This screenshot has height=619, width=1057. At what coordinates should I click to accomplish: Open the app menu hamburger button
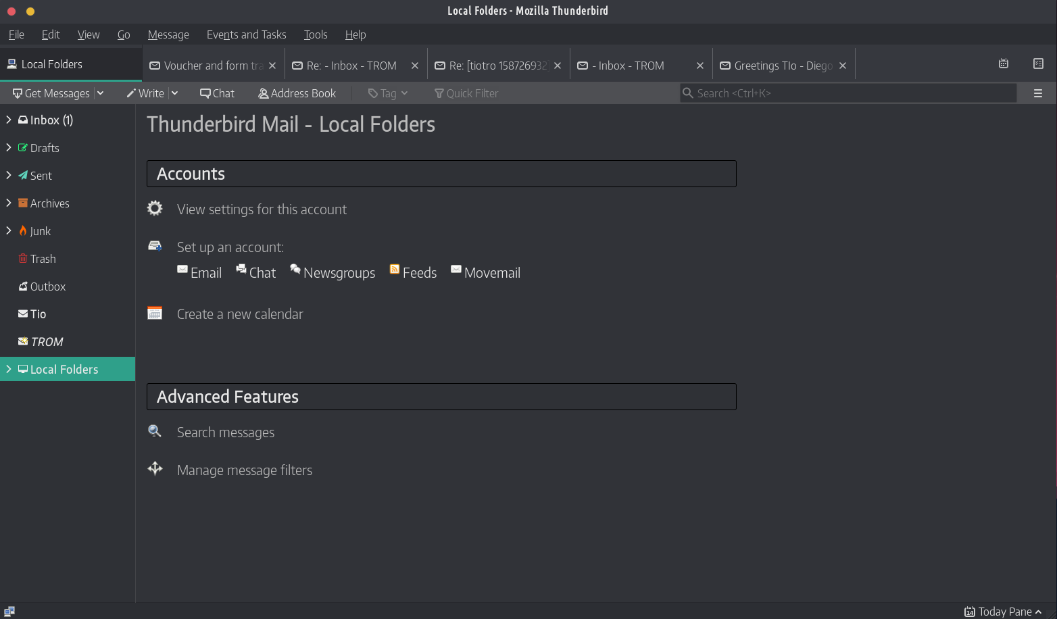click(1038, 93)
